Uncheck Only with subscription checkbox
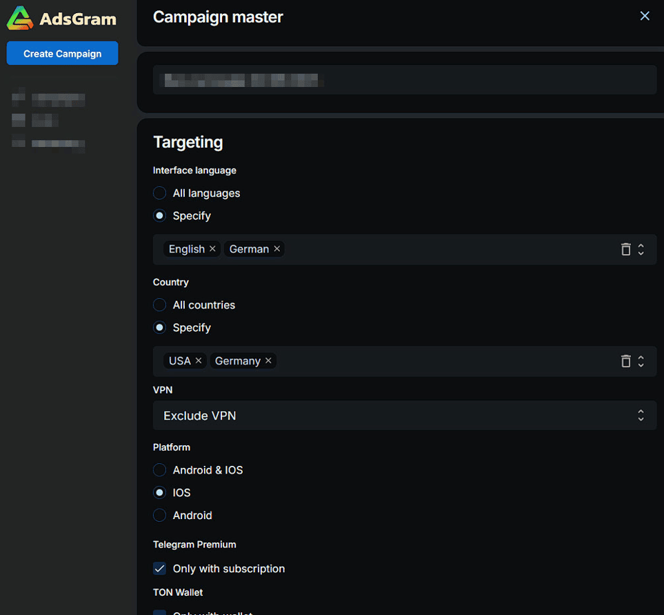 click(x=160, y=569)
